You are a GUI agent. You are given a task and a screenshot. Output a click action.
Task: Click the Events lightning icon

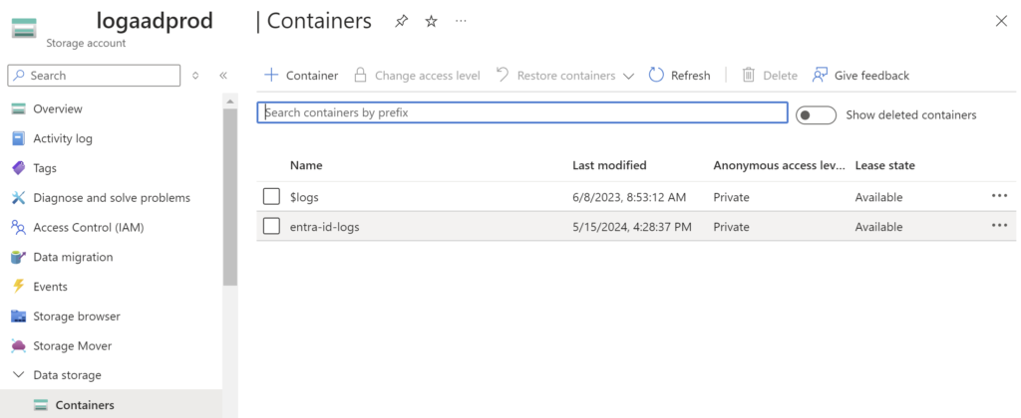click(18, 286)
